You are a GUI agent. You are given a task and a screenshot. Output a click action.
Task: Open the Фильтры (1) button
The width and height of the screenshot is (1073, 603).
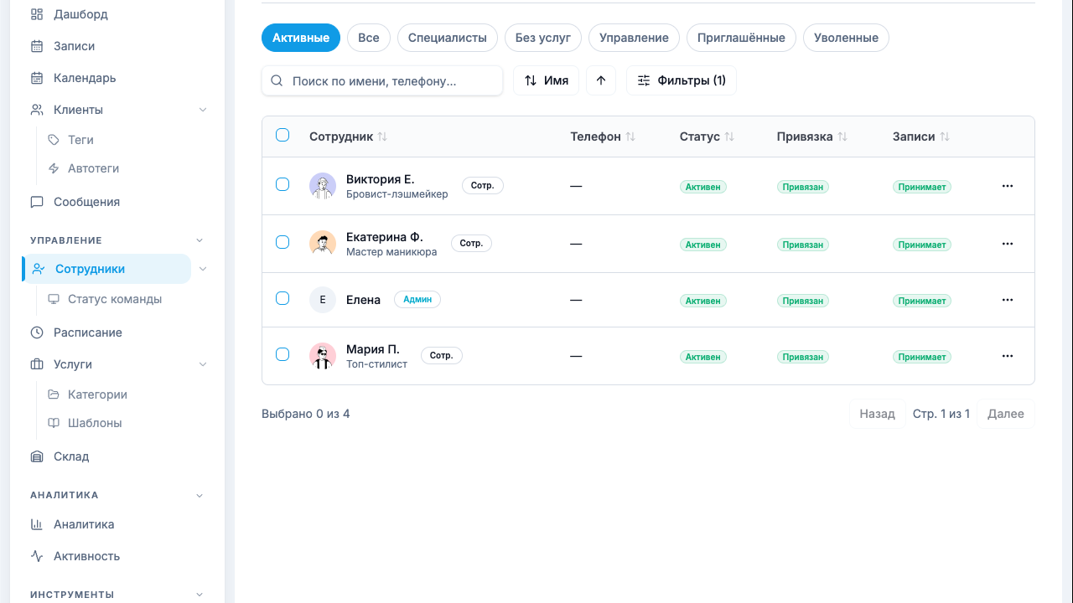point(681,80)
